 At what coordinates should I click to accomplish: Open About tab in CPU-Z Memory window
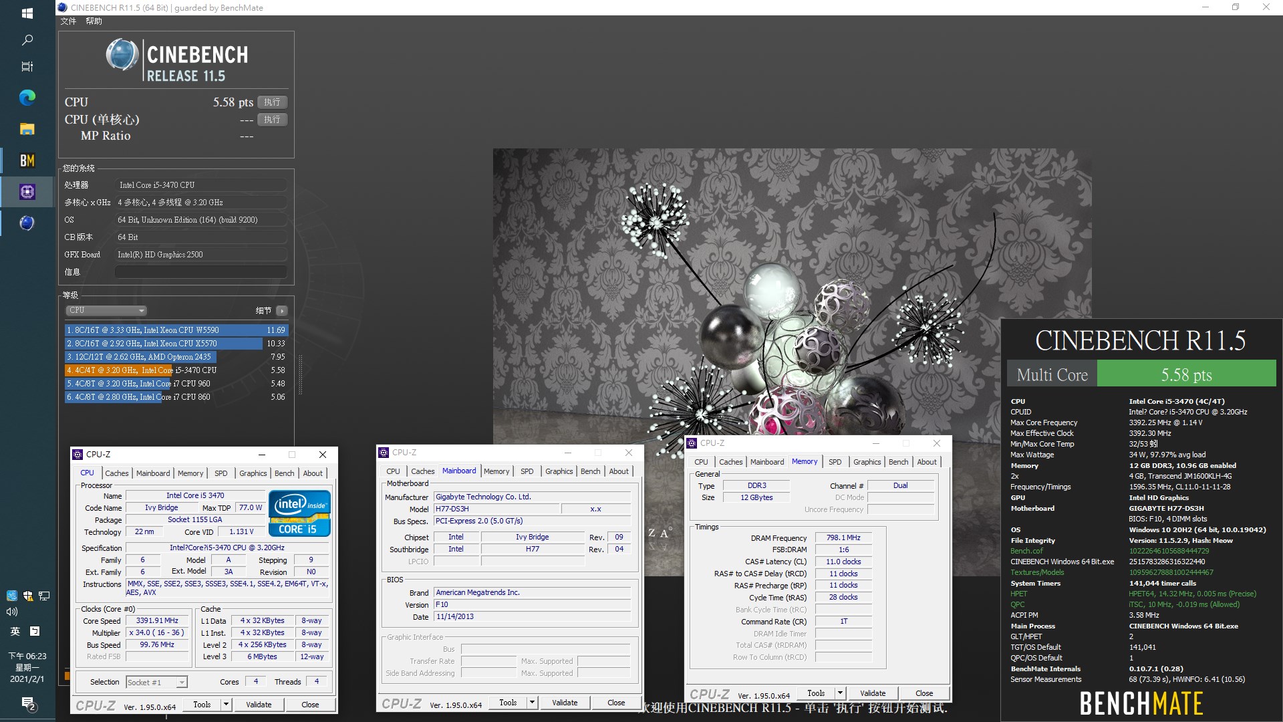pyautogui.click(x=926, y=462)
